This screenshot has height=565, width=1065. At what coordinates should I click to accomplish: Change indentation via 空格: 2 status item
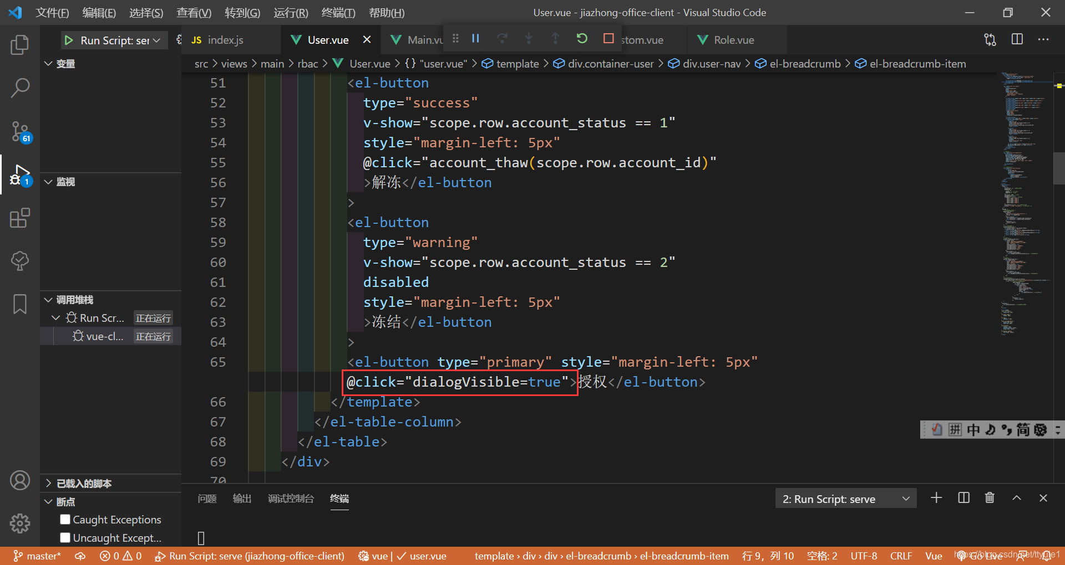[822, 556]
